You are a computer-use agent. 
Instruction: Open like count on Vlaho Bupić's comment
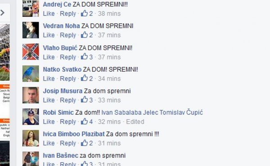click(87, 57)
